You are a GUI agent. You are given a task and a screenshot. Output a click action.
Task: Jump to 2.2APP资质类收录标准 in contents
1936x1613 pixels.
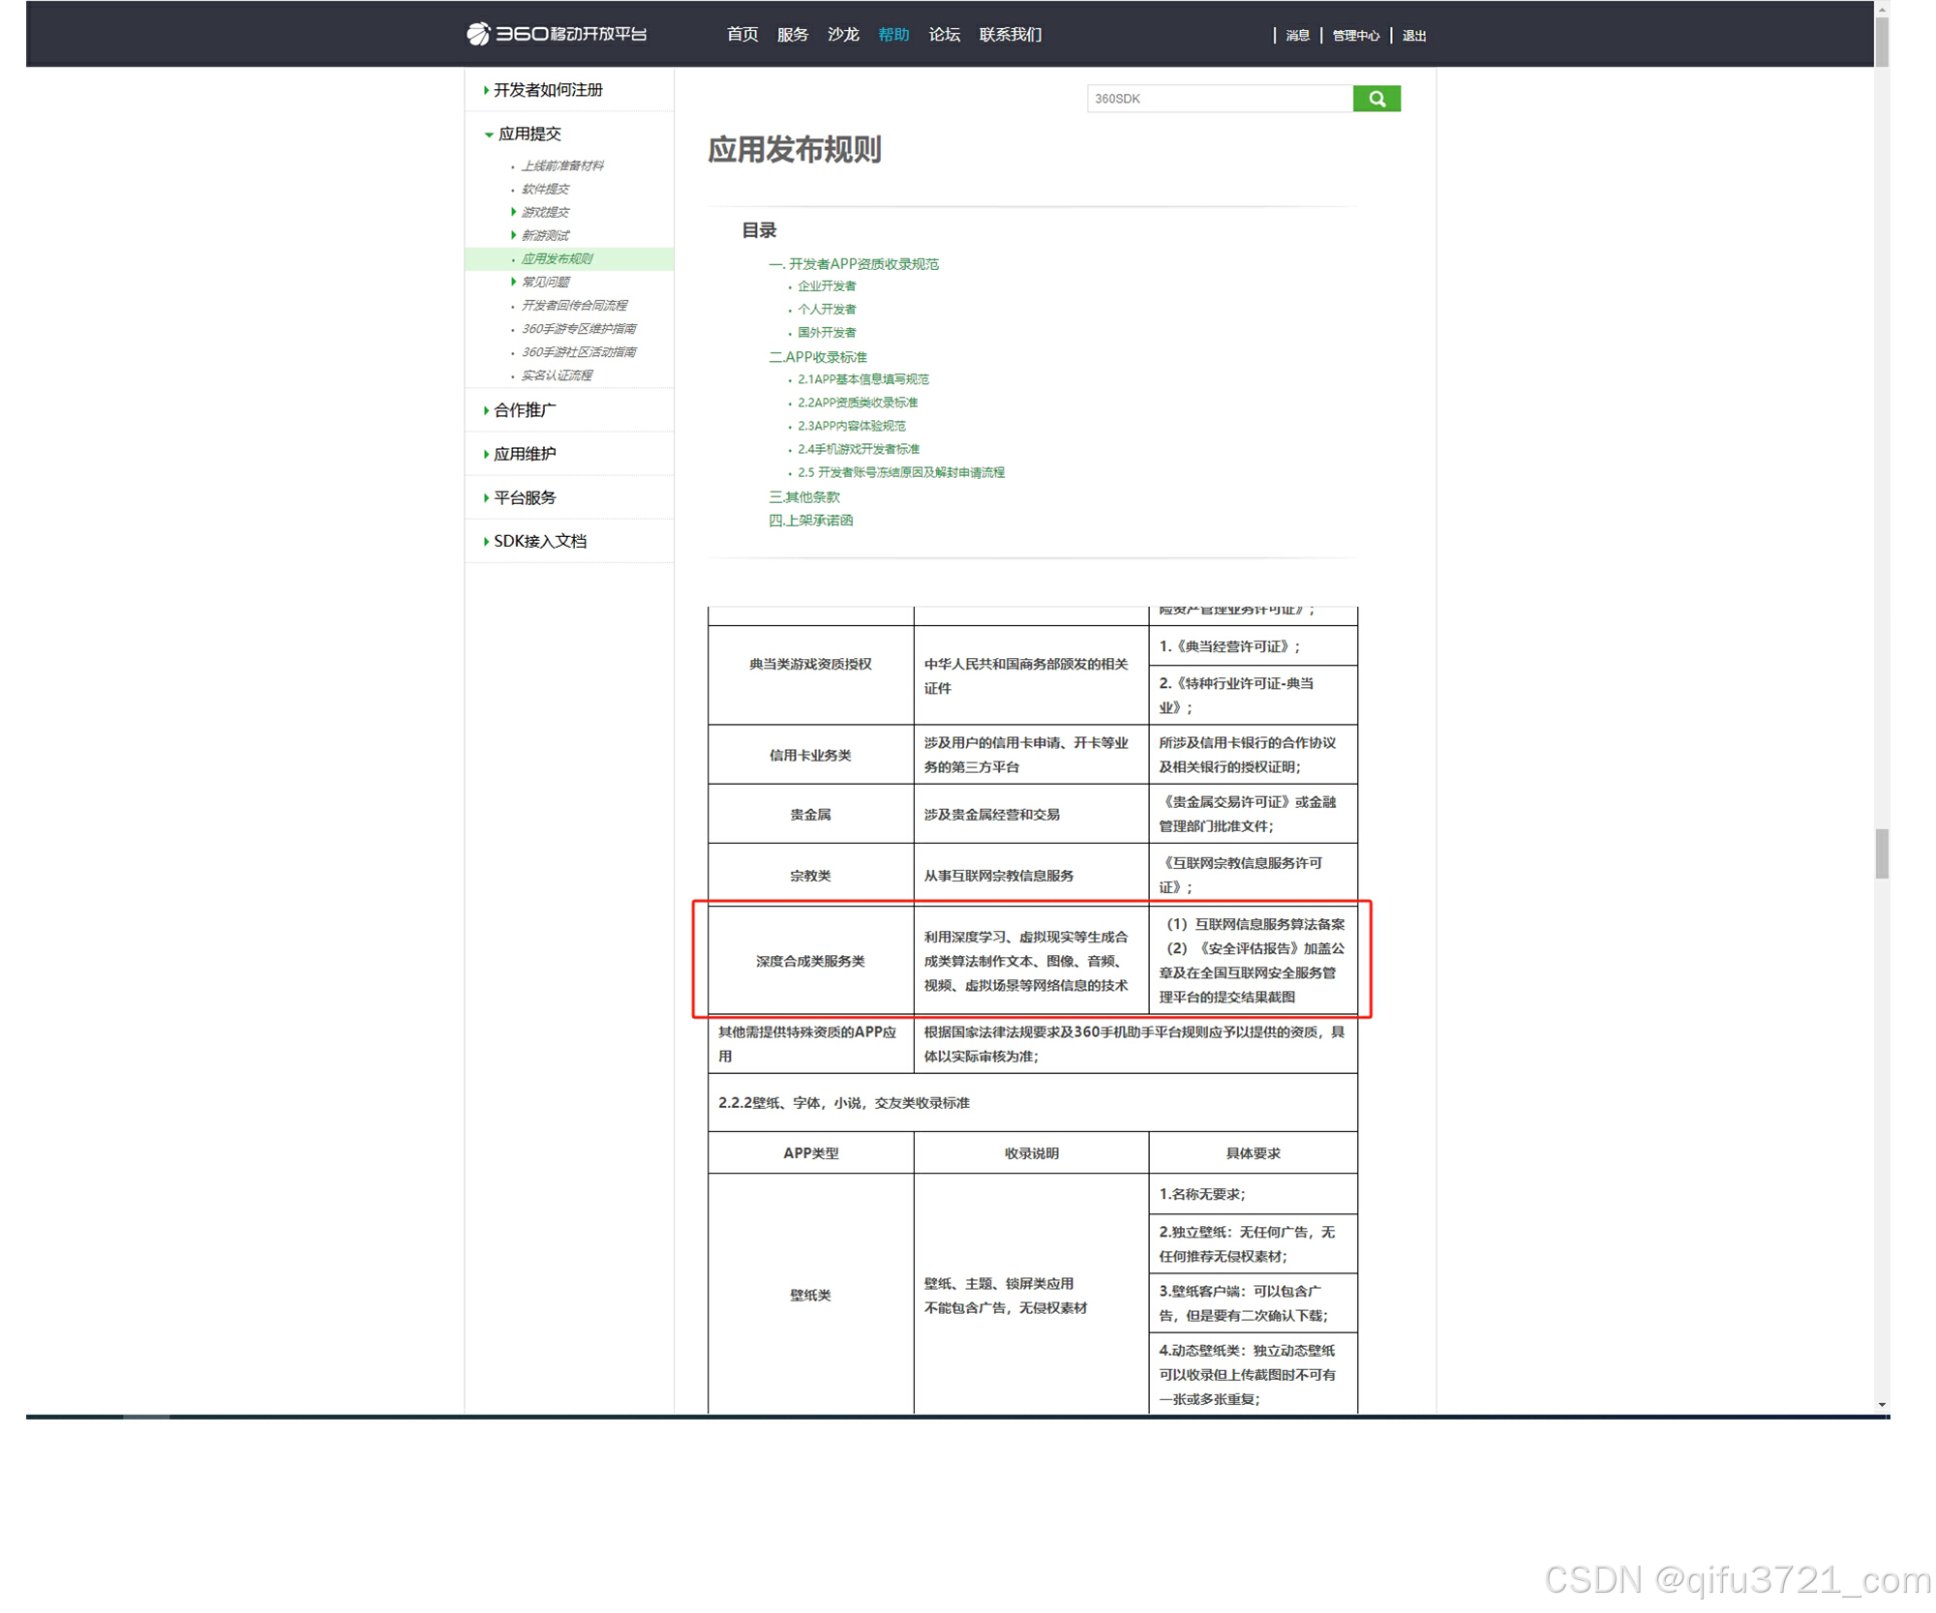857,403
